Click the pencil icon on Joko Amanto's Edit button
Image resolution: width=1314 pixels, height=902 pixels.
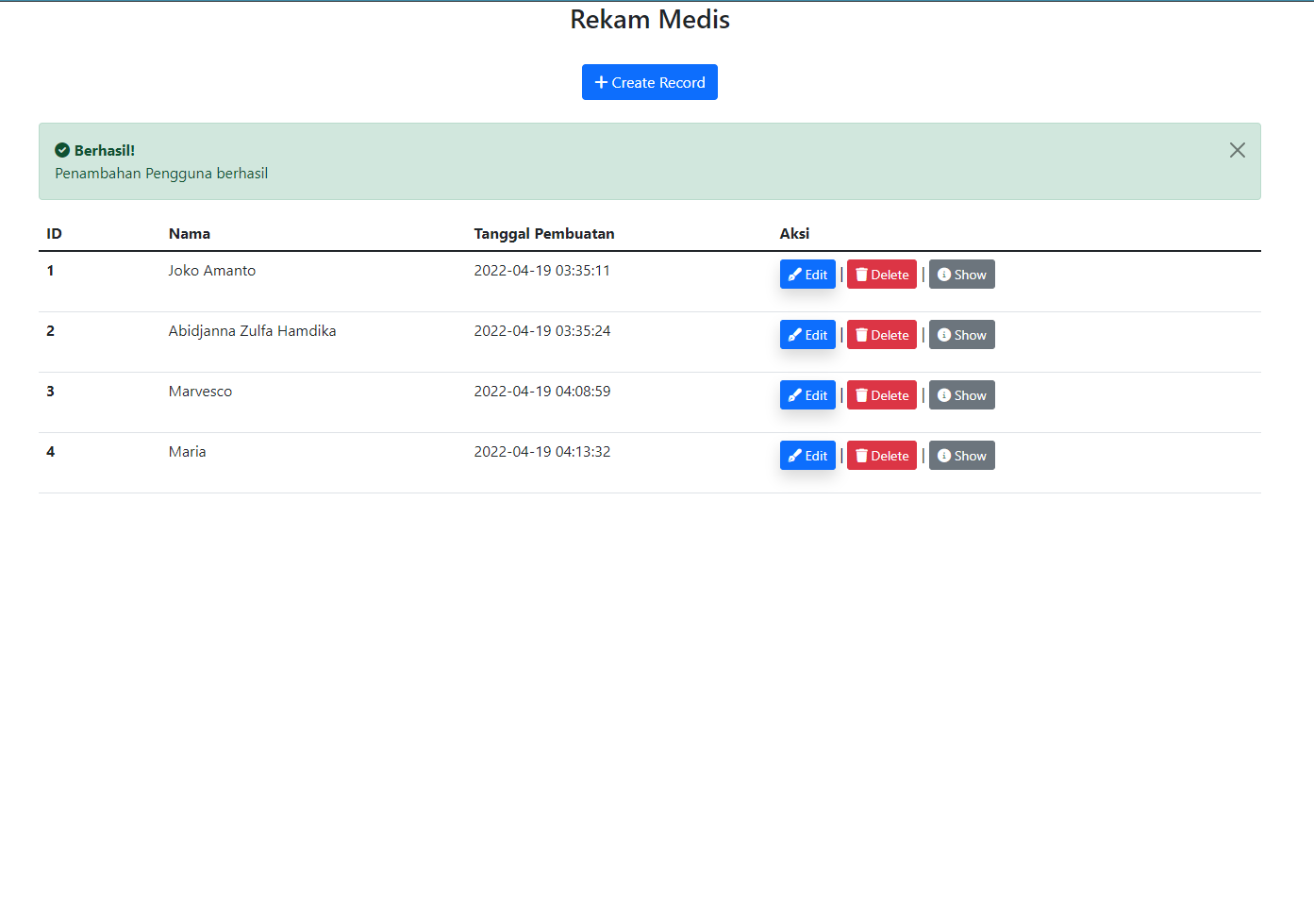point(793,274)
